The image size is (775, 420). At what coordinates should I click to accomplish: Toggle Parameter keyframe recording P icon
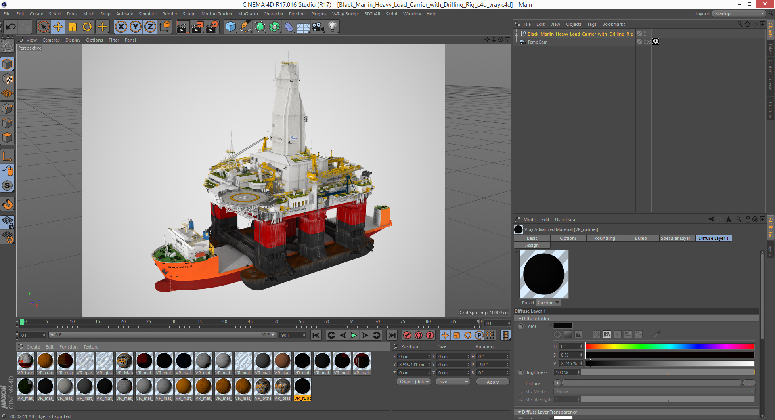(479, 335)
